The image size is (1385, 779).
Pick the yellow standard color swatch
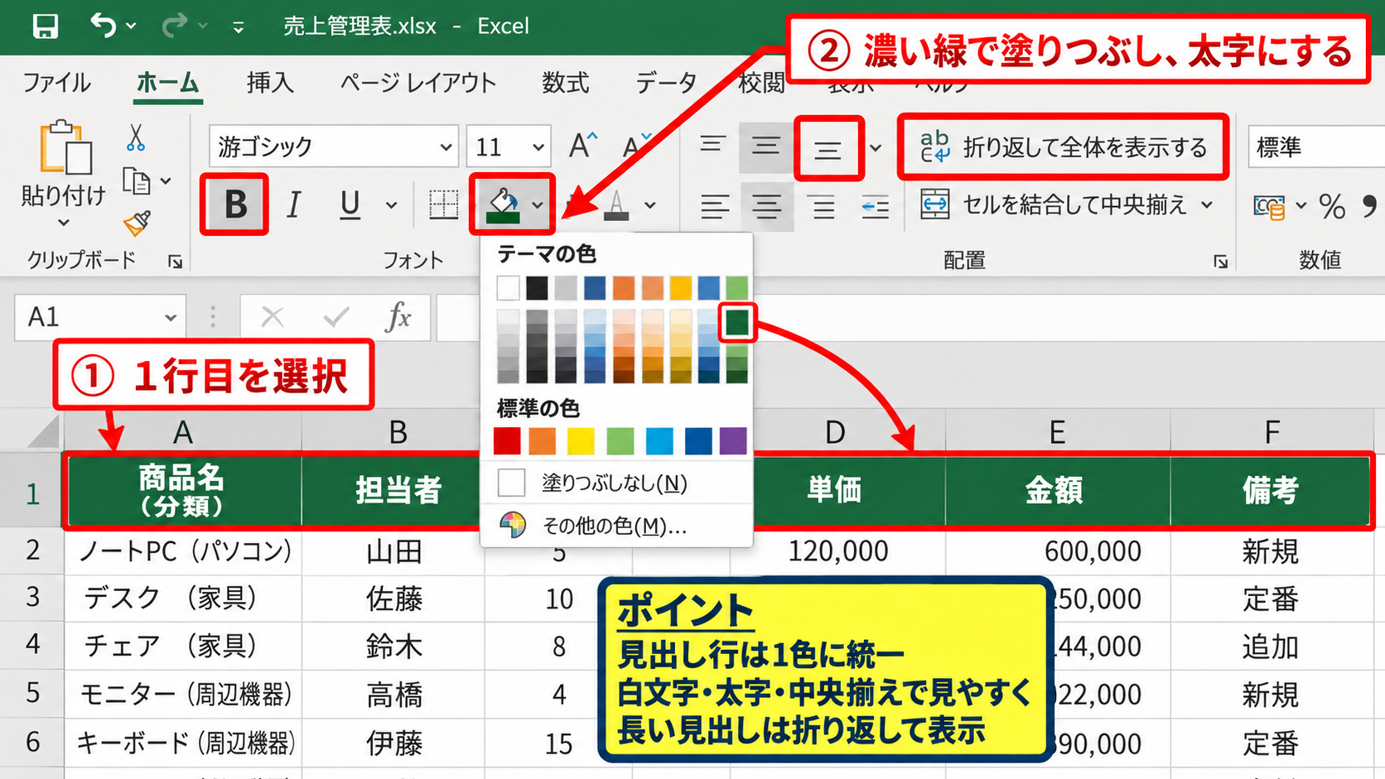(x=581, y=441)
